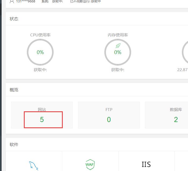Click the 131****9668 account name

(x=25, y=1)
